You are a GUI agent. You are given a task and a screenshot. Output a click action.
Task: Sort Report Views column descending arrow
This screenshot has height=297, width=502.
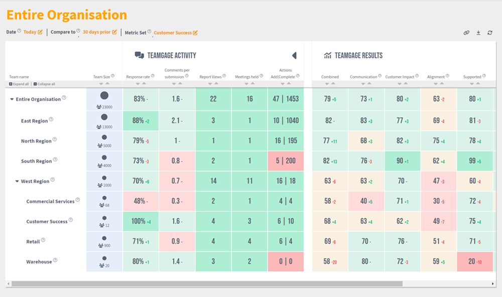click(x=210, y=83)
